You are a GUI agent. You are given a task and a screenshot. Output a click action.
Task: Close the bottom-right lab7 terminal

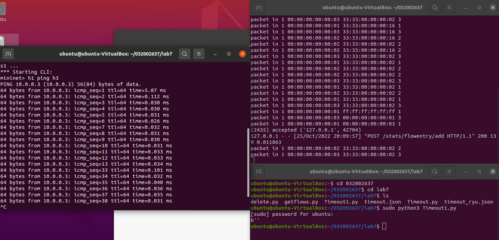tap(493, 171)
